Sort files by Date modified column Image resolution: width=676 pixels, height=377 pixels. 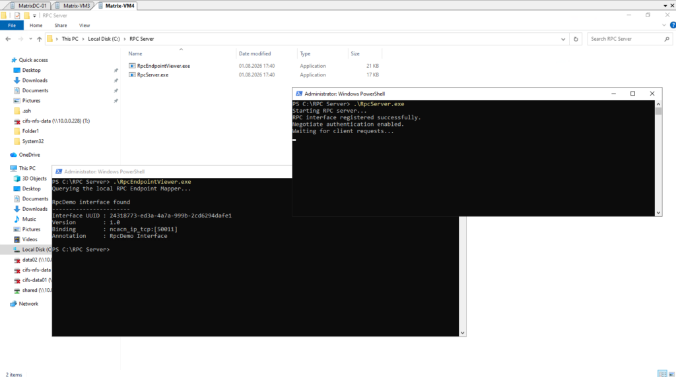tap(255, 53)
